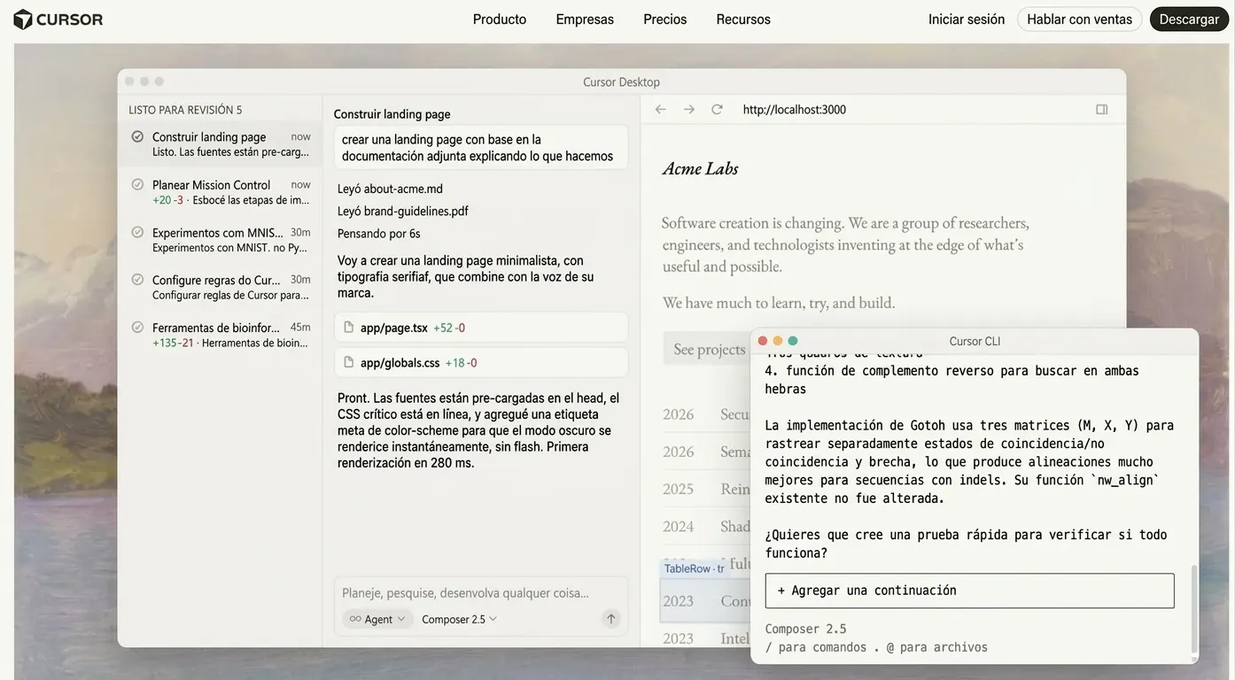Click the check circle for Configure regras do Cursor
Viewport: 1235px width, 680px height.
coord(137,279)
